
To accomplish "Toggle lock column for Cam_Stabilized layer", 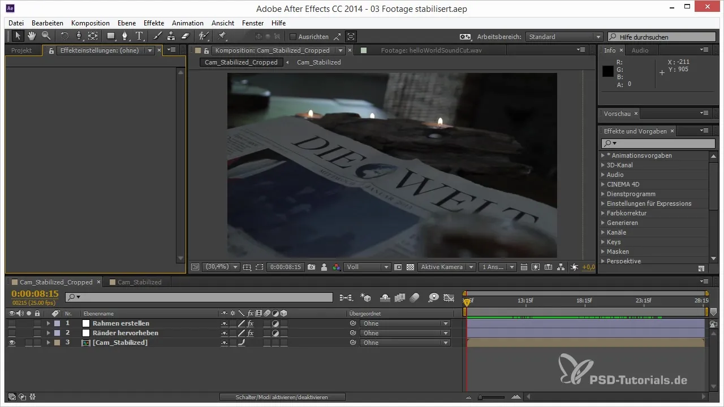I will (x=37, y=343).
